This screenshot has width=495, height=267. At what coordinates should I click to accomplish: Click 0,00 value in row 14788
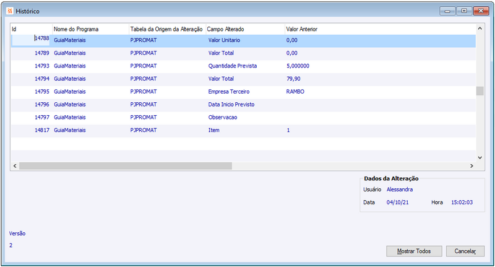click(291, 40)
